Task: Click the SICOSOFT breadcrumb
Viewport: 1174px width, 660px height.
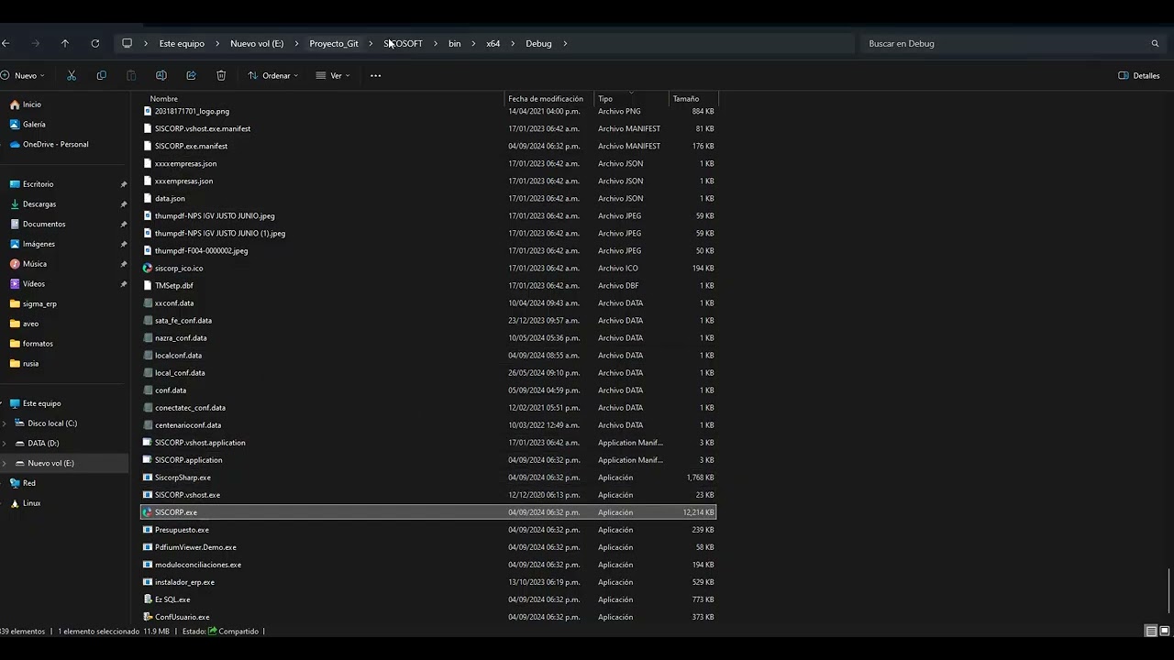Action: (x=404, y=43)
